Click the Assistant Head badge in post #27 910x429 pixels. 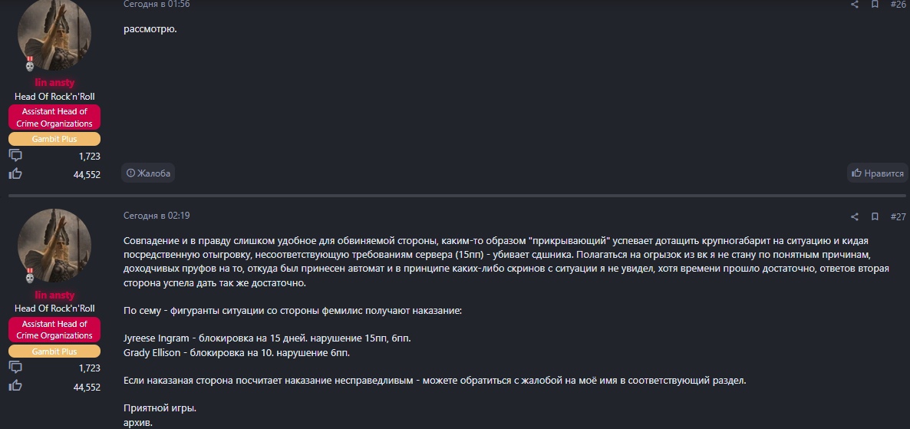54,330
